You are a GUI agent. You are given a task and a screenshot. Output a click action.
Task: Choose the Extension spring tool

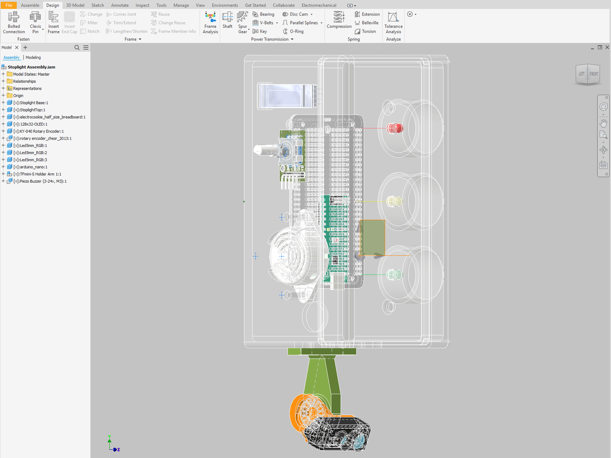(x=367, y=14)
